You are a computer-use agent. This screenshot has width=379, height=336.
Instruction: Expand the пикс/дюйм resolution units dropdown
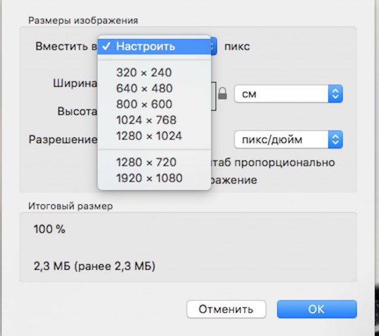[x=288, y=140]
